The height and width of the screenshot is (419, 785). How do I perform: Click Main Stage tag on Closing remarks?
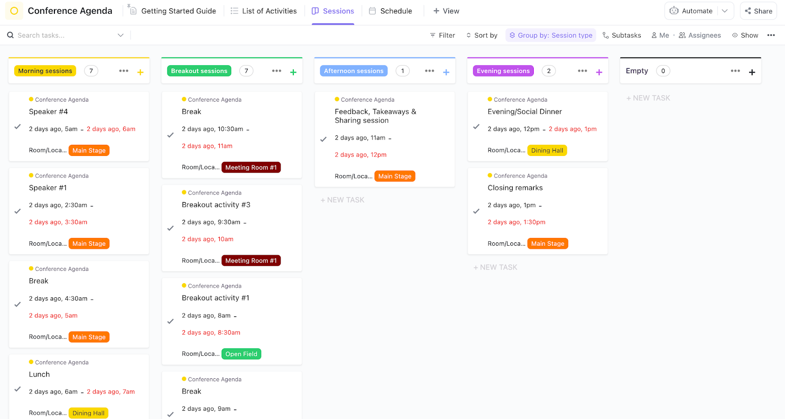click(548, 244)
